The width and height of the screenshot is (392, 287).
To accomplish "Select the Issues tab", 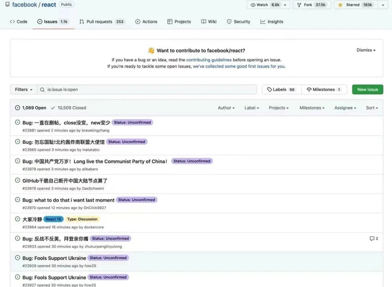I will [53, 21].
